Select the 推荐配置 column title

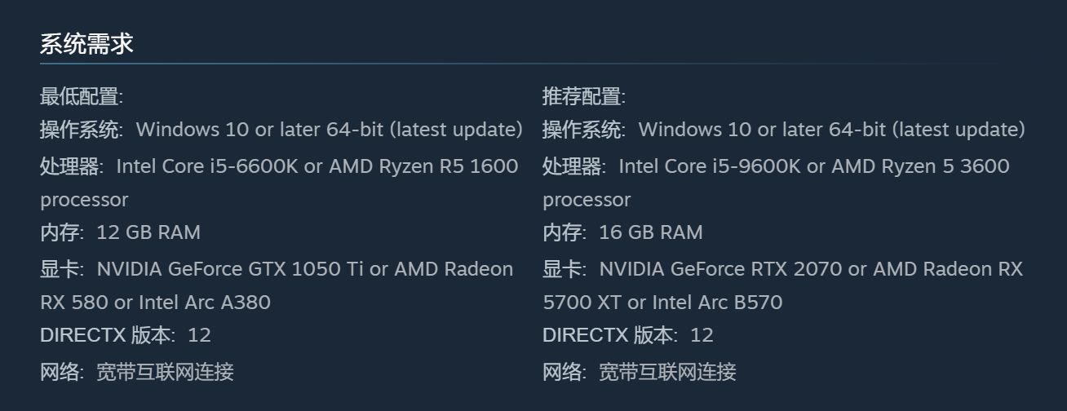(x=582, y=96)
